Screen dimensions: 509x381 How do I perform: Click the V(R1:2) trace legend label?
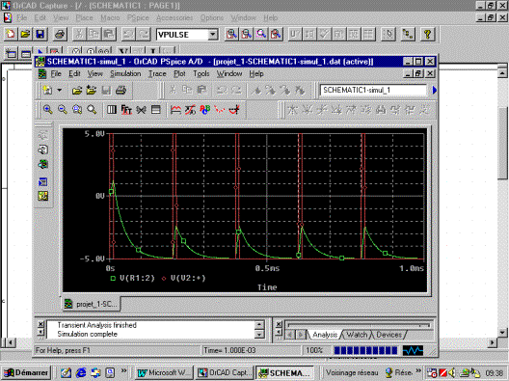point(137,278)
